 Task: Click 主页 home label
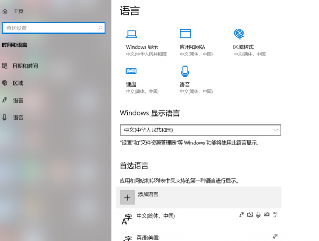[18, 11]
